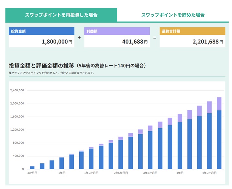This screenshot has height=189, width=232.
Task: Click the bar above 3年3か月目
Action: [x=150, y=147]
